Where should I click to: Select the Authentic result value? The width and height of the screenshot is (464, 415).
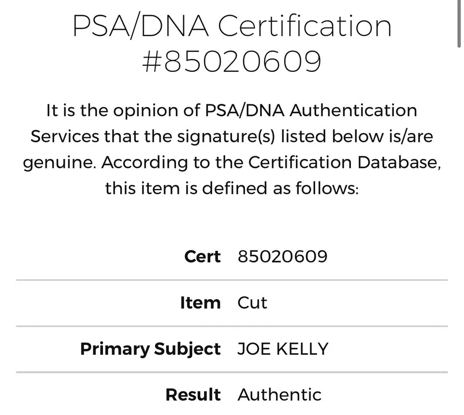(x=279, y=395)
